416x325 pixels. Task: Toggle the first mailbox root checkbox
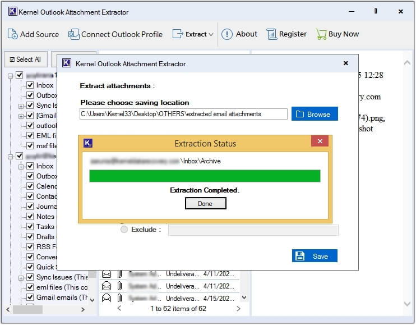point(20,75)
